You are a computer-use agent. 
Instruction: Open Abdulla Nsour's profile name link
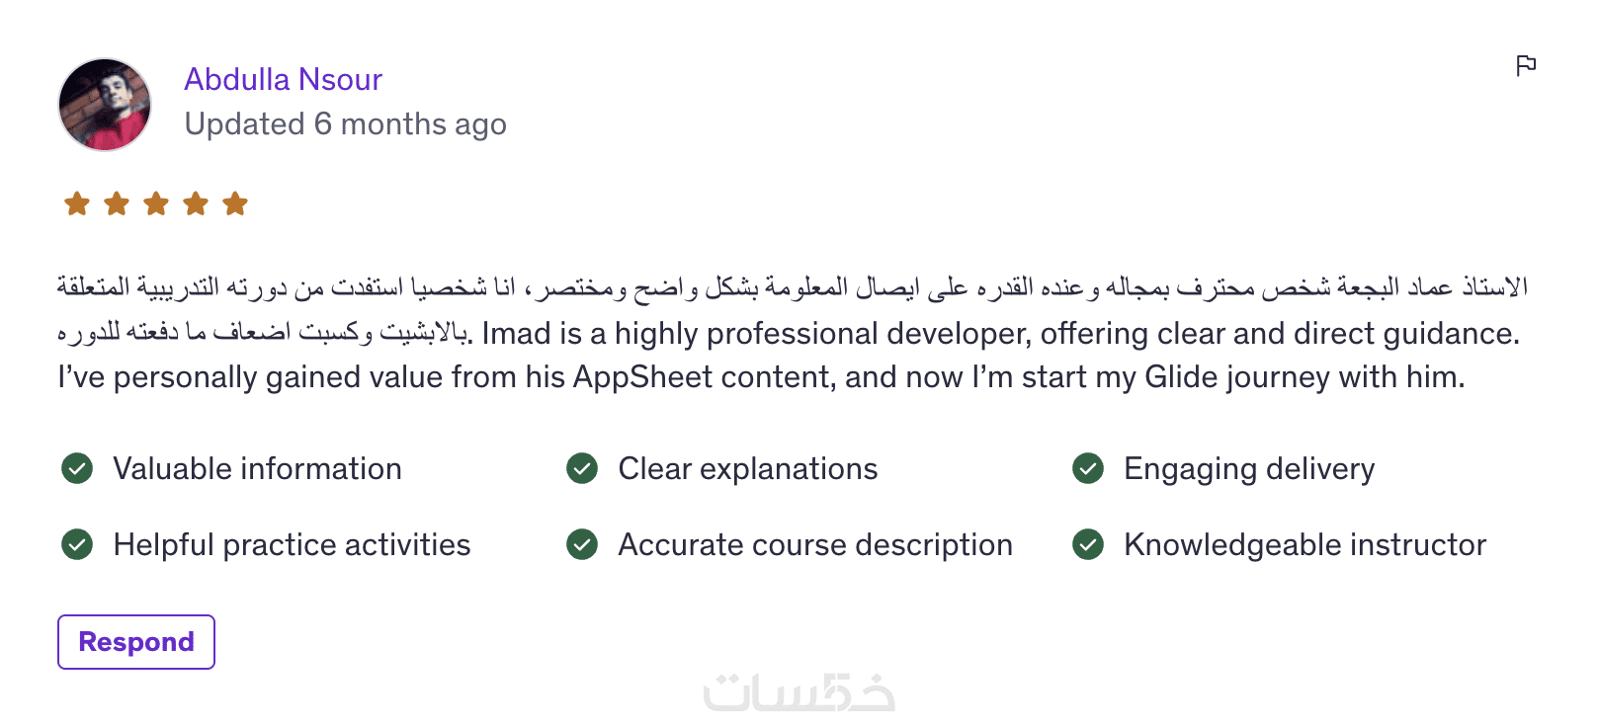[283, 79]
